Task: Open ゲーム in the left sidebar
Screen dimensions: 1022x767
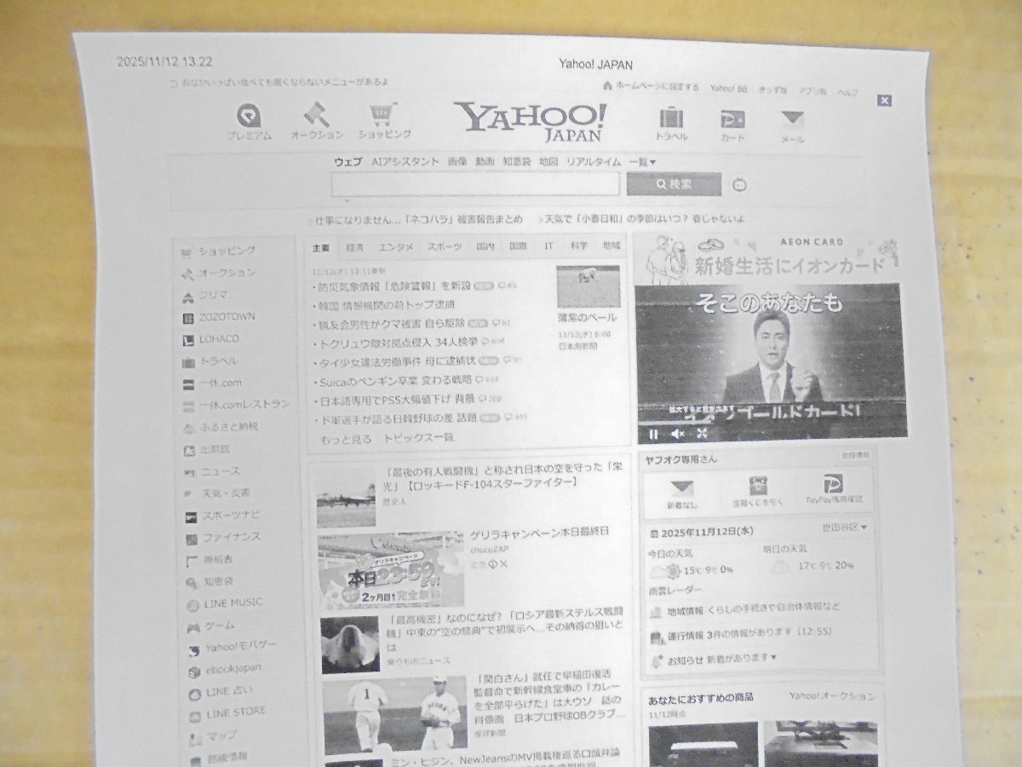Action: 211,626
